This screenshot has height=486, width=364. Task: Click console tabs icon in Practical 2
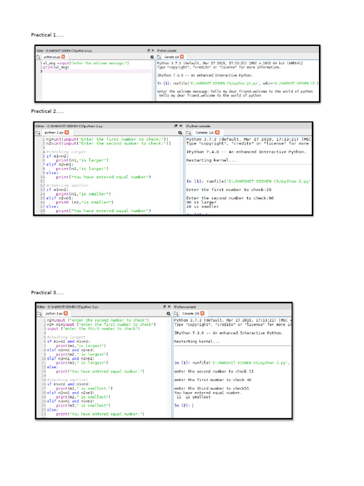(x=188, y=133)
